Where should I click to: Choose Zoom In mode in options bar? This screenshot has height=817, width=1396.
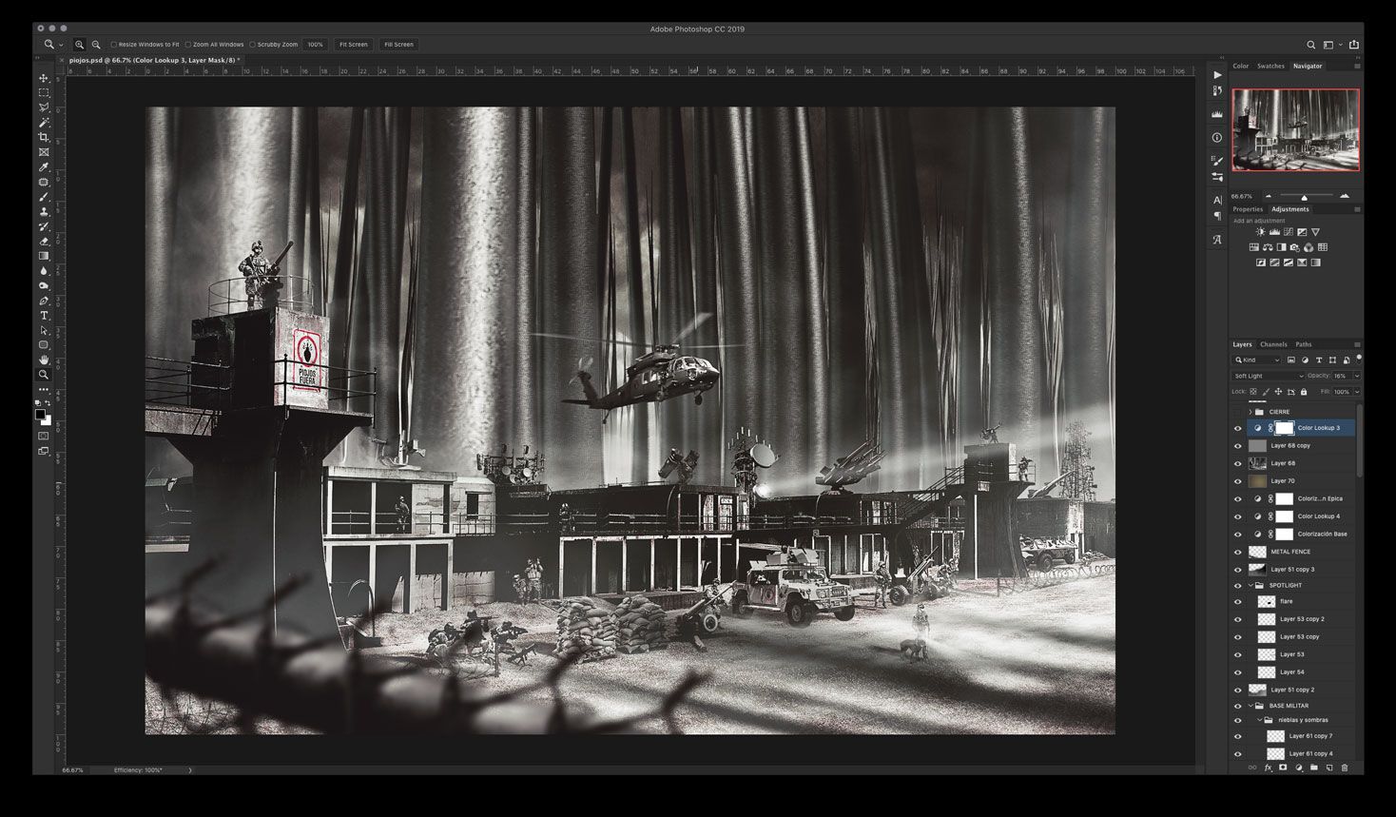click(79, 45)
